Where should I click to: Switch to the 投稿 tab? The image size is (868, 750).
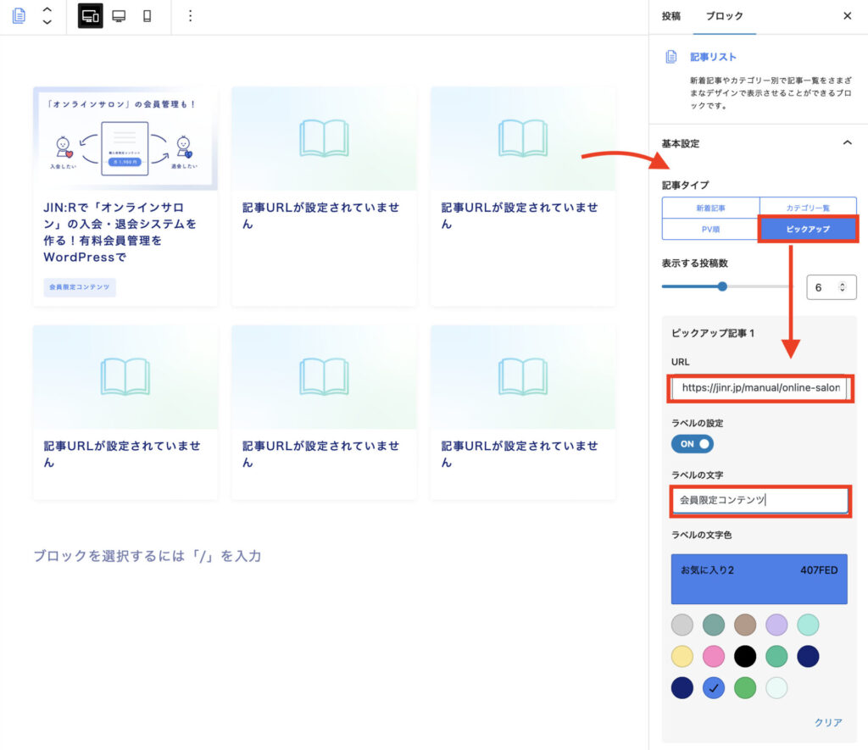(670, 15)
